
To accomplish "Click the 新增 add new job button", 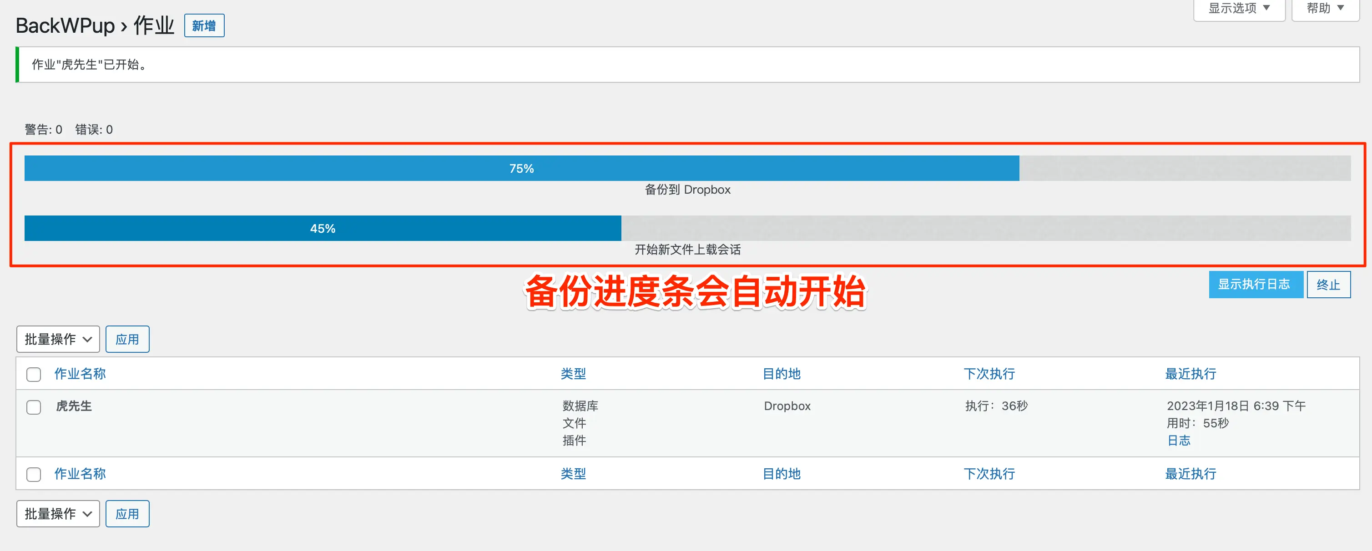I will [204, 25].
